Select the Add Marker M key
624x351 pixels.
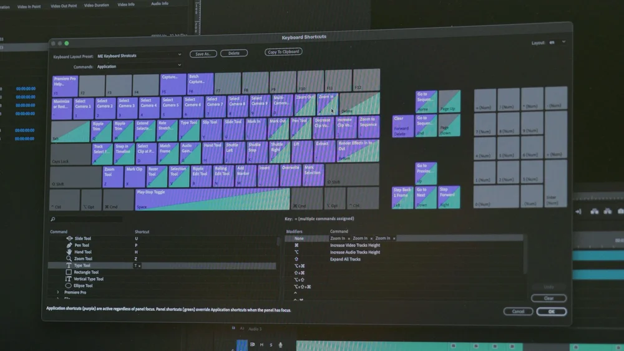tap(245, 176)
